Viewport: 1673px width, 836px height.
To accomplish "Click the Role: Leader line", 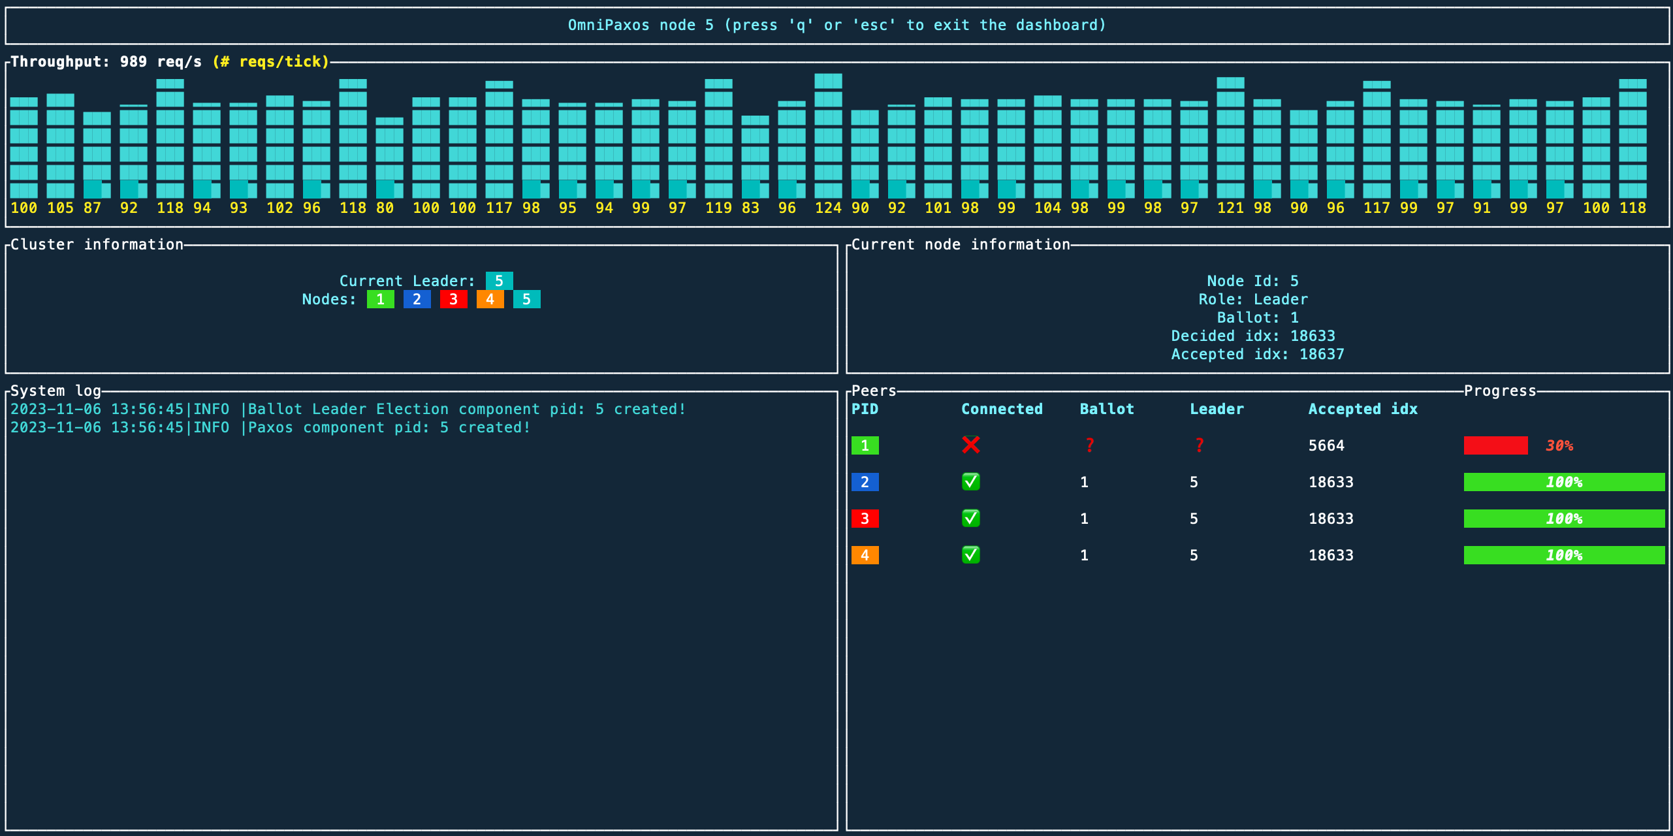I will pos(1253,299).
